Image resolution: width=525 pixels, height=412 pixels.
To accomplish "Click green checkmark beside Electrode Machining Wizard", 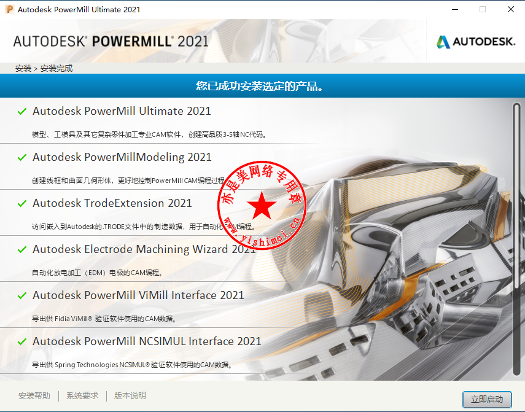I will (22, 249).
